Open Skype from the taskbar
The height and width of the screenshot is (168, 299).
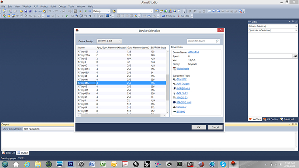[223, 164]
